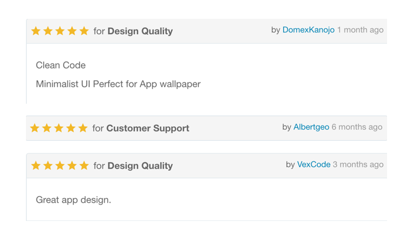Click the "Great app design." review comment
The width and height of the screenshot is (413, 241).
coord(73,200)
